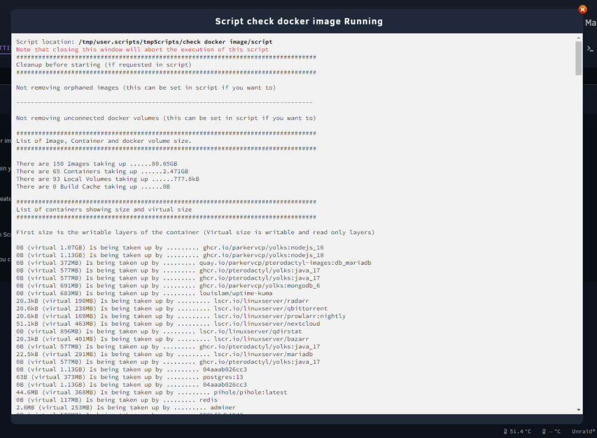The image size is (597, 438).
Task: Click the dialog title 'Script check docker image Running'
Action: point(299,22)
